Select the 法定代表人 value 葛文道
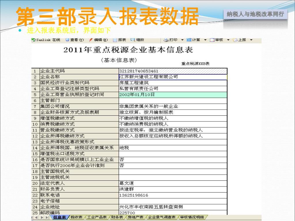 (x=173, y=183)
